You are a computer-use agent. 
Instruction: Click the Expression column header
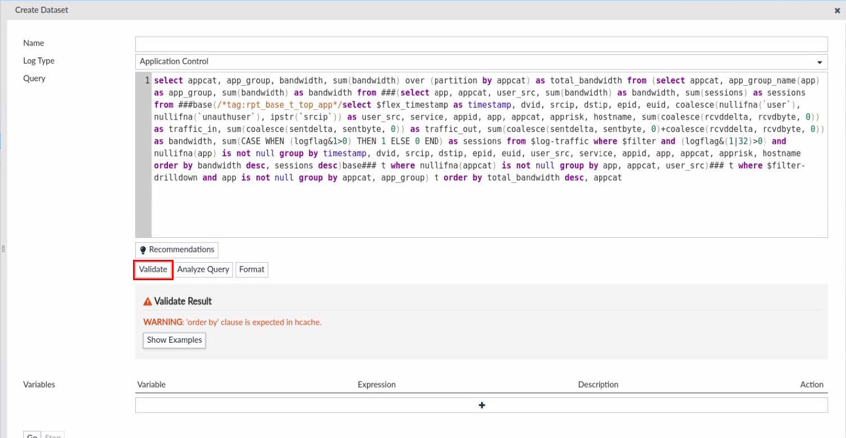click(377, 384)
